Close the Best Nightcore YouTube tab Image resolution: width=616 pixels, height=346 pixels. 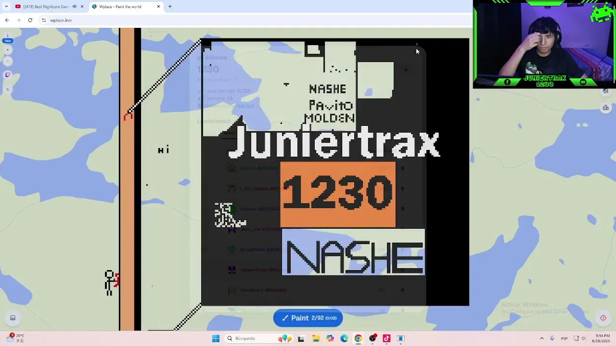82,7
